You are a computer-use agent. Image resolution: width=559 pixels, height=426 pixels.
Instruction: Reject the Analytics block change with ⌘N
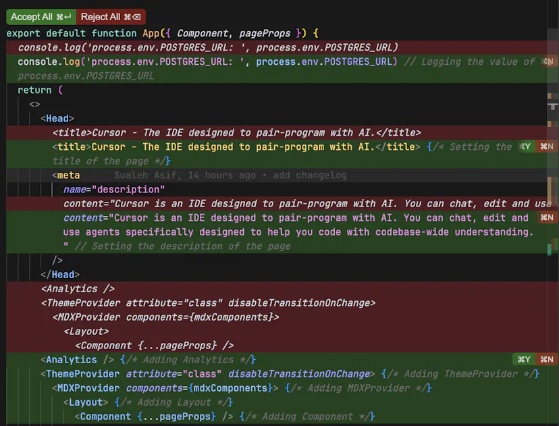click(x=547, y=359)
